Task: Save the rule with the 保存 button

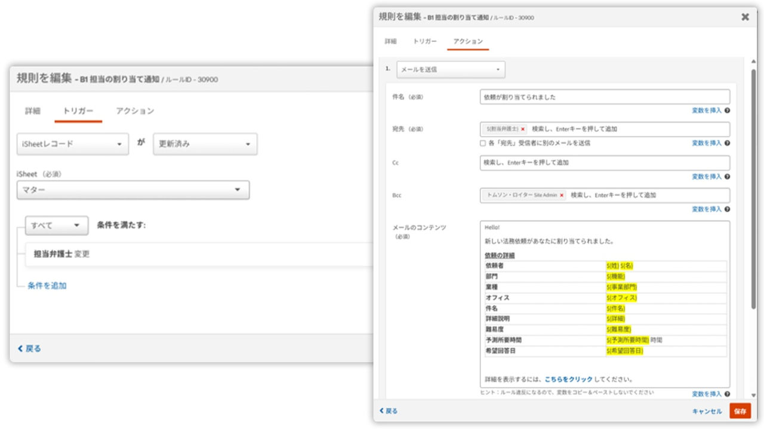Action: (740, 411)
